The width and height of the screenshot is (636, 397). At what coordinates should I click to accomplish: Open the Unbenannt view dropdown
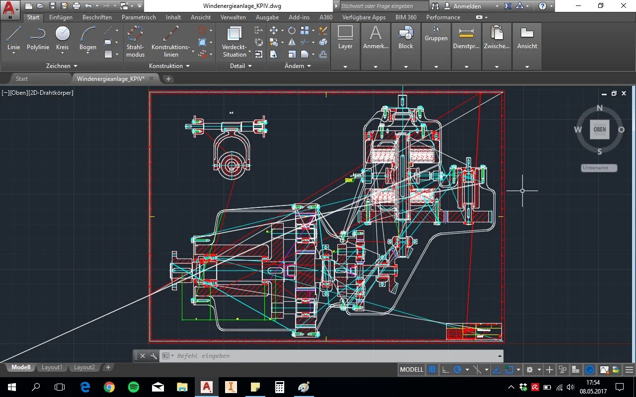point(599,168)
